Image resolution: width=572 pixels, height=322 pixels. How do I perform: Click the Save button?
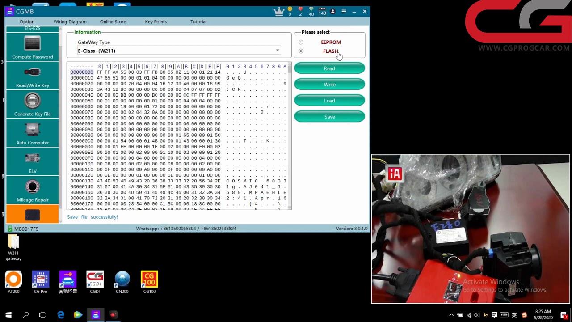[329, 117]
